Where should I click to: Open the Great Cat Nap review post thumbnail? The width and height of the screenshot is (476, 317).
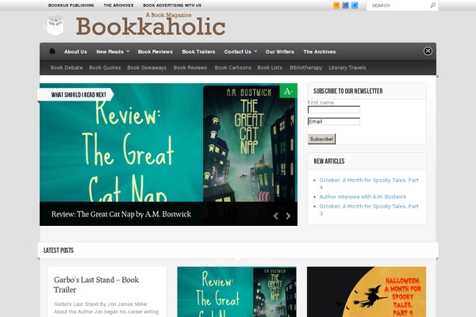236,292
